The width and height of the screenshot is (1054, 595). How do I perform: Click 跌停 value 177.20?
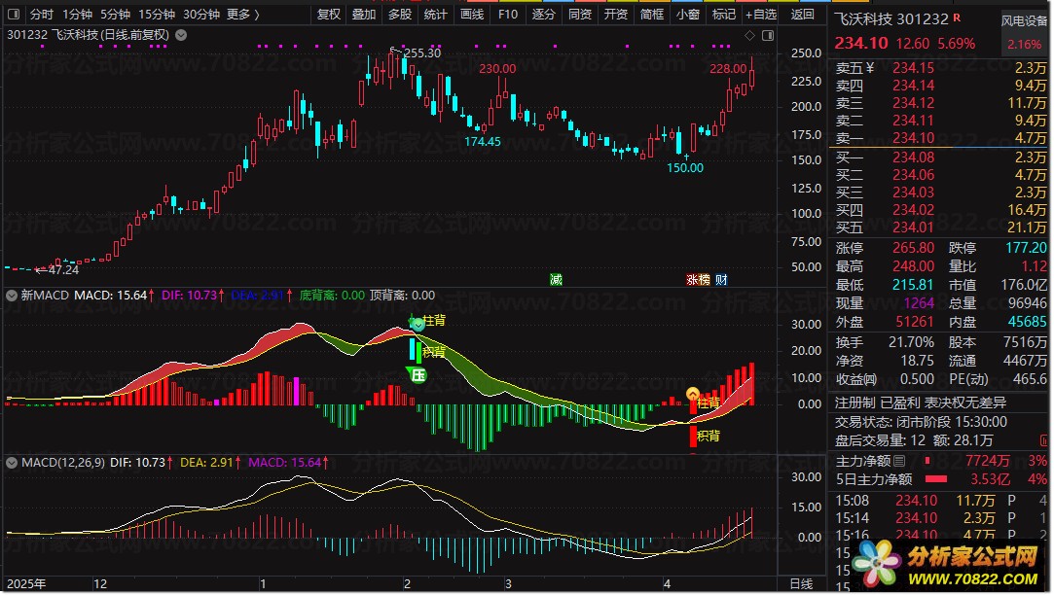point(1026,248)
